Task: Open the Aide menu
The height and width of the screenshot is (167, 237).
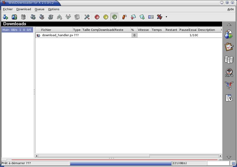Action: (x=230, y=9)
